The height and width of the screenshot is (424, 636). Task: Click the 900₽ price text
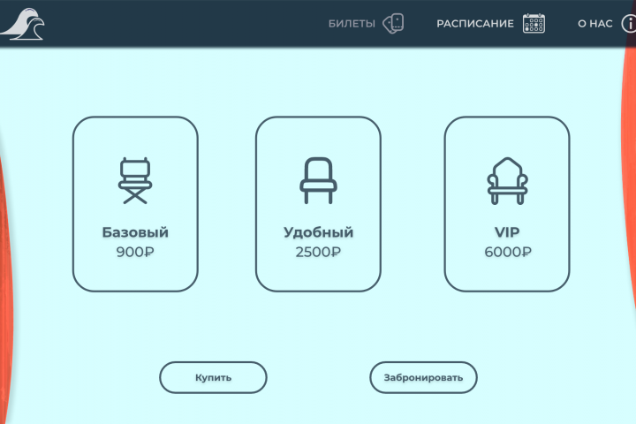pos(135,252)
